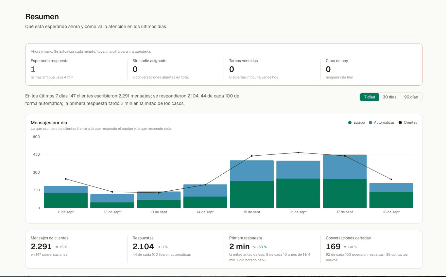Click the 14 de sept bar
This screenshot has height=277, width=446.
coord(205,196)
